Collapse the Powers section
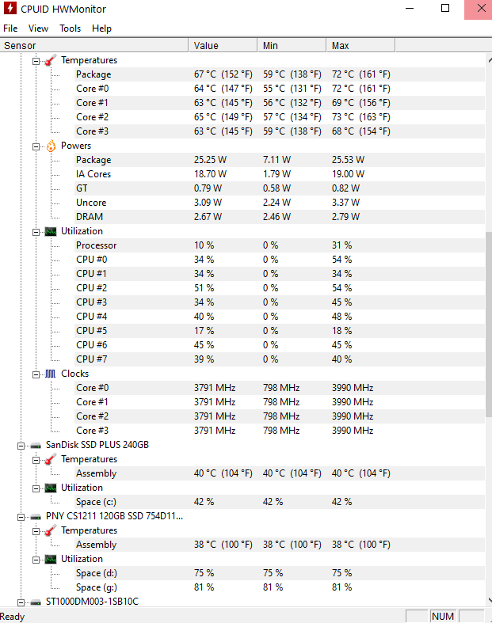492x623 pixels. click(x=36, y=146)
